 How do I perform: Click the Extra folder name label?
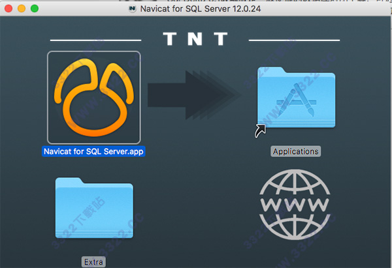[x=93, y=262]
